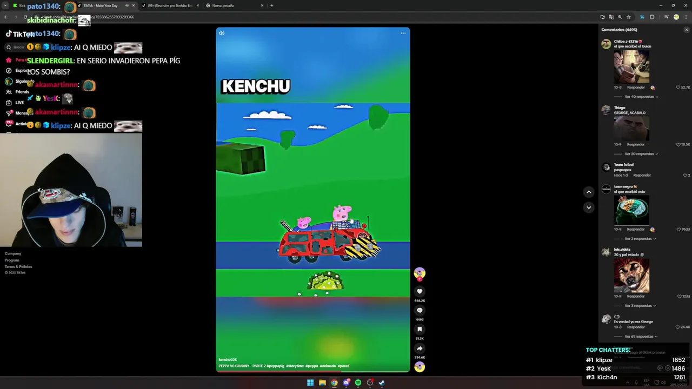Screen dimensions: 692x389
Task: View image attached to Thiago's comment
Action: click(631, 129)
